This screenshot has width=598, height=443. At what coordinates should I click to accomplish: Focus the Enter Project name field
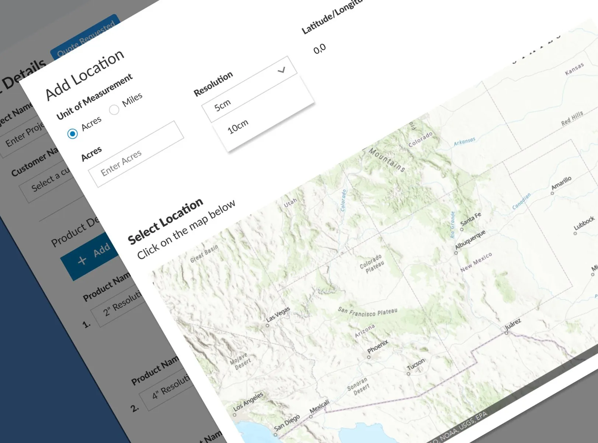pyautogui.click(x=24, y=136)
